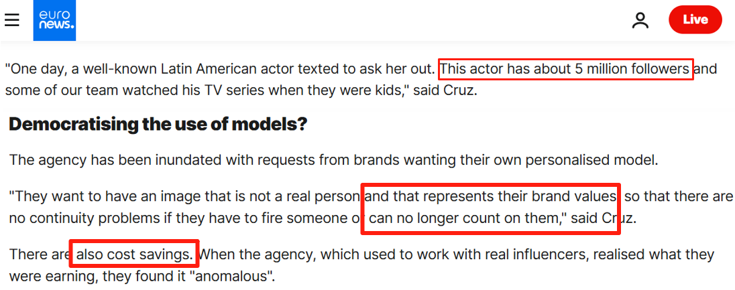Image resolution: width=735 pixels, height=290 pixels.
Task: Click the euronews logo
Action: click(54, 20)
